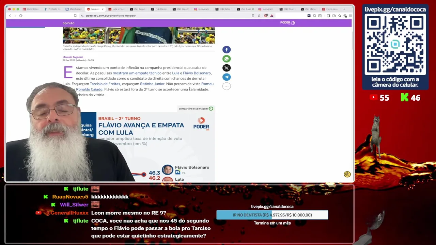The width and height of the screenshot is (436, 245).
Task: Click the 'opinião' section label
Action: (x=68, y=23)
